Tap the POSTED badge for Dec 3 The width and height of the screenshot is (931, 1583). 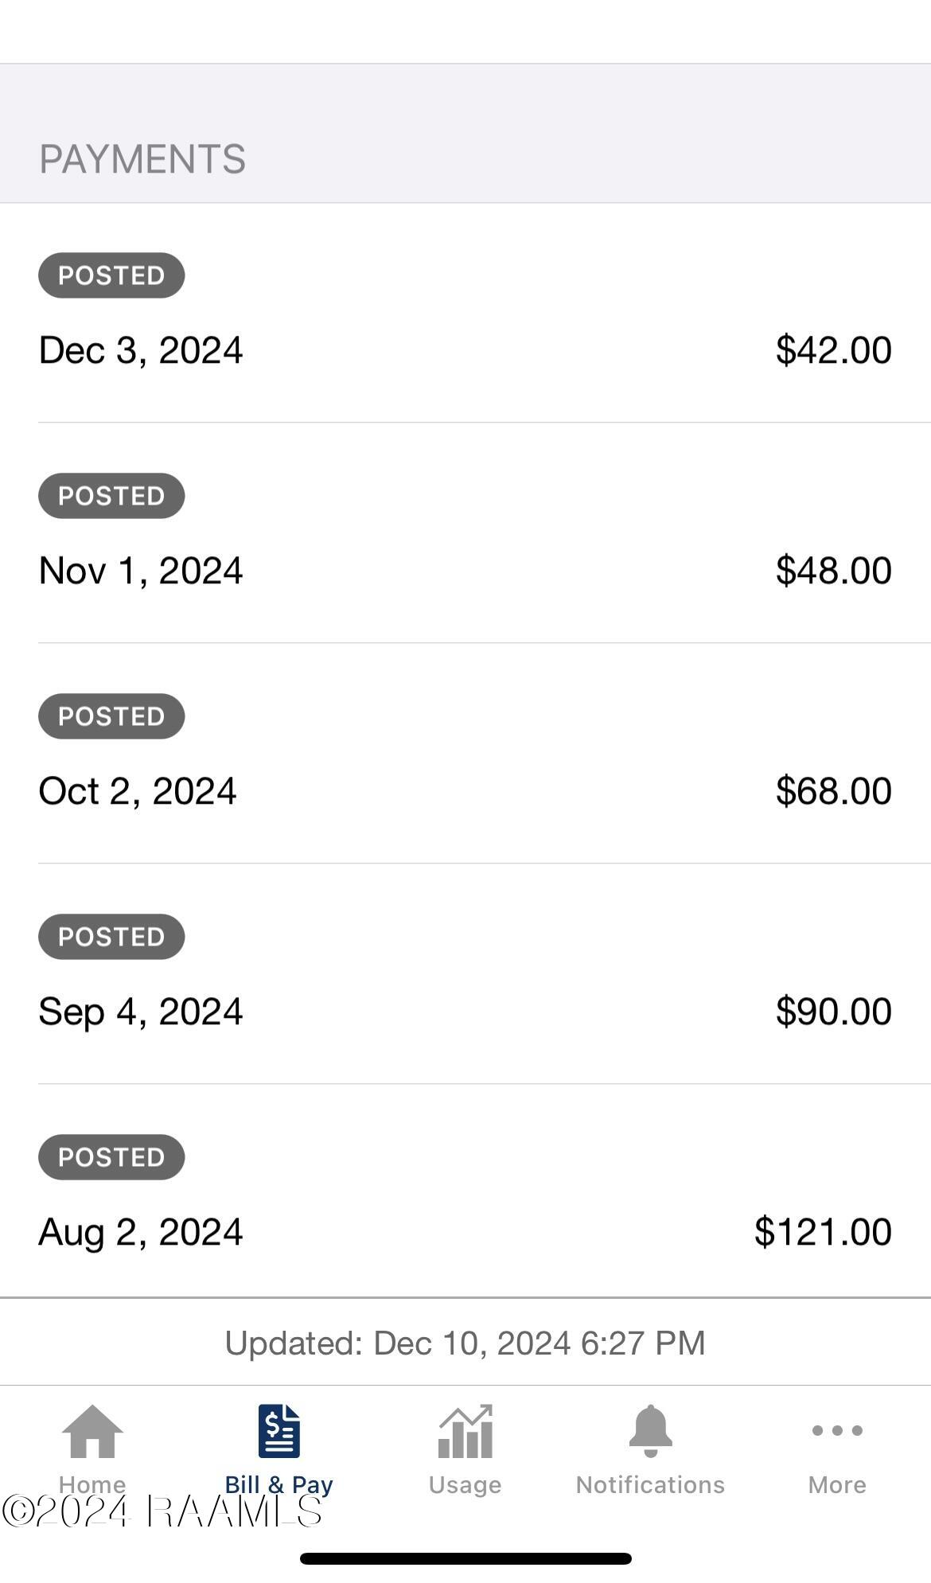click(x=111, y=275)
